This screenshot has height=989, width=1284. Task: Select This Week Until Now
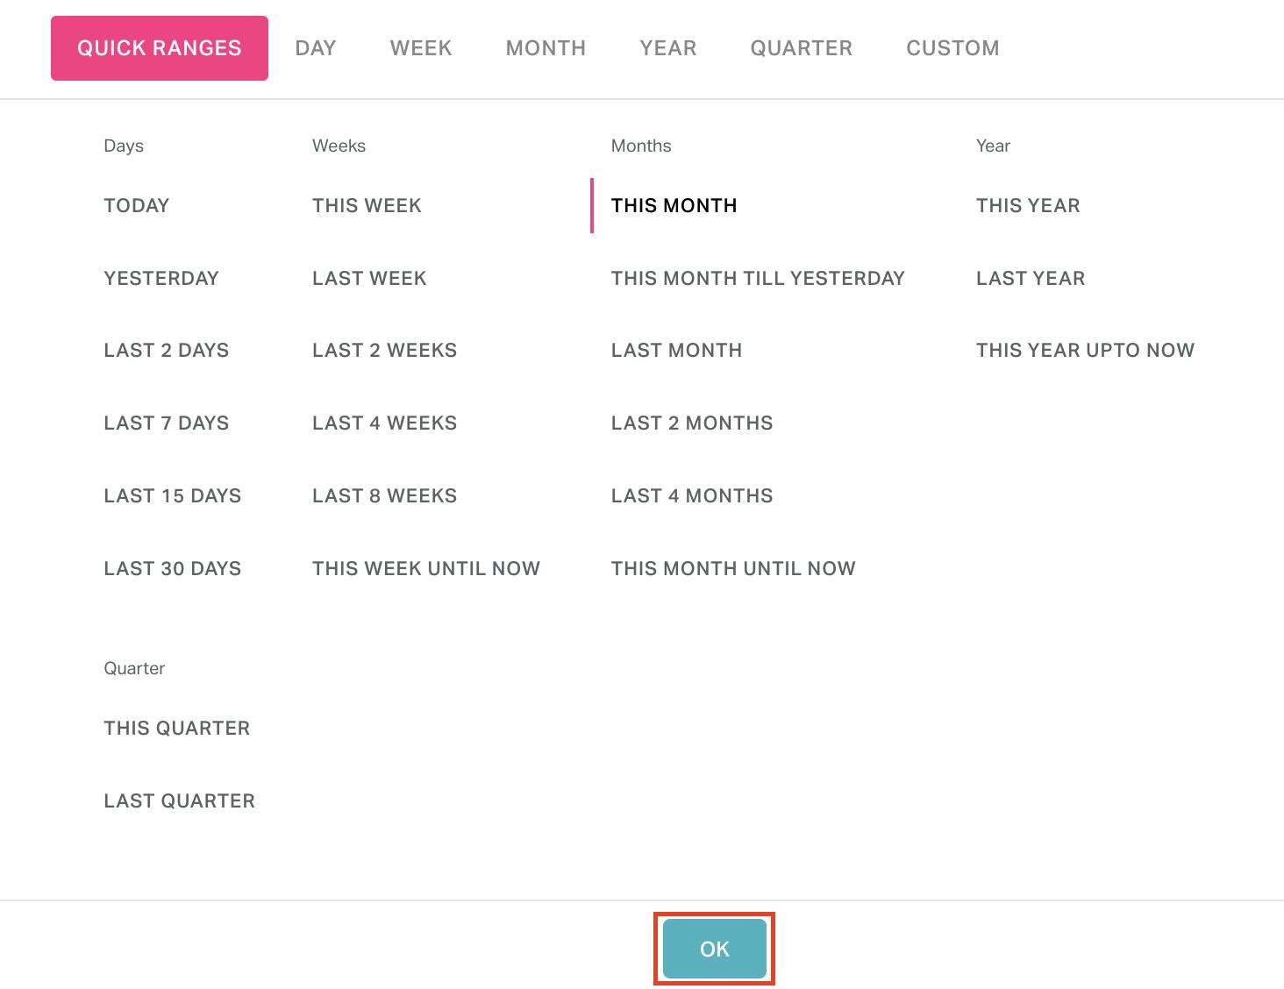pos(426,568)
